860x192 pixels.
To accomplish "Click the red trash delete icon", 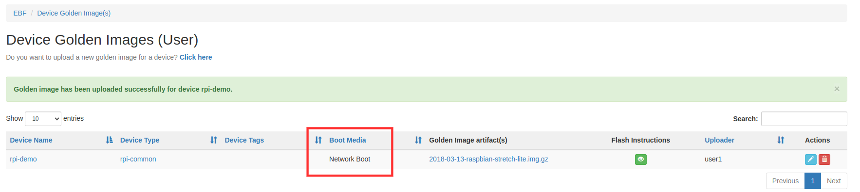I will click(x=824, y=159).
